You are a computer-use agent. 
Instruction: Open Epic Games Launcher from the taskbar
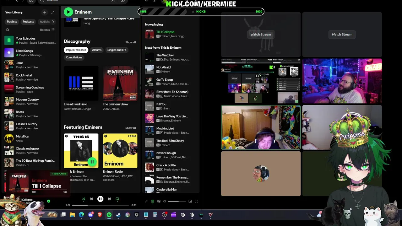click(137, 215)
